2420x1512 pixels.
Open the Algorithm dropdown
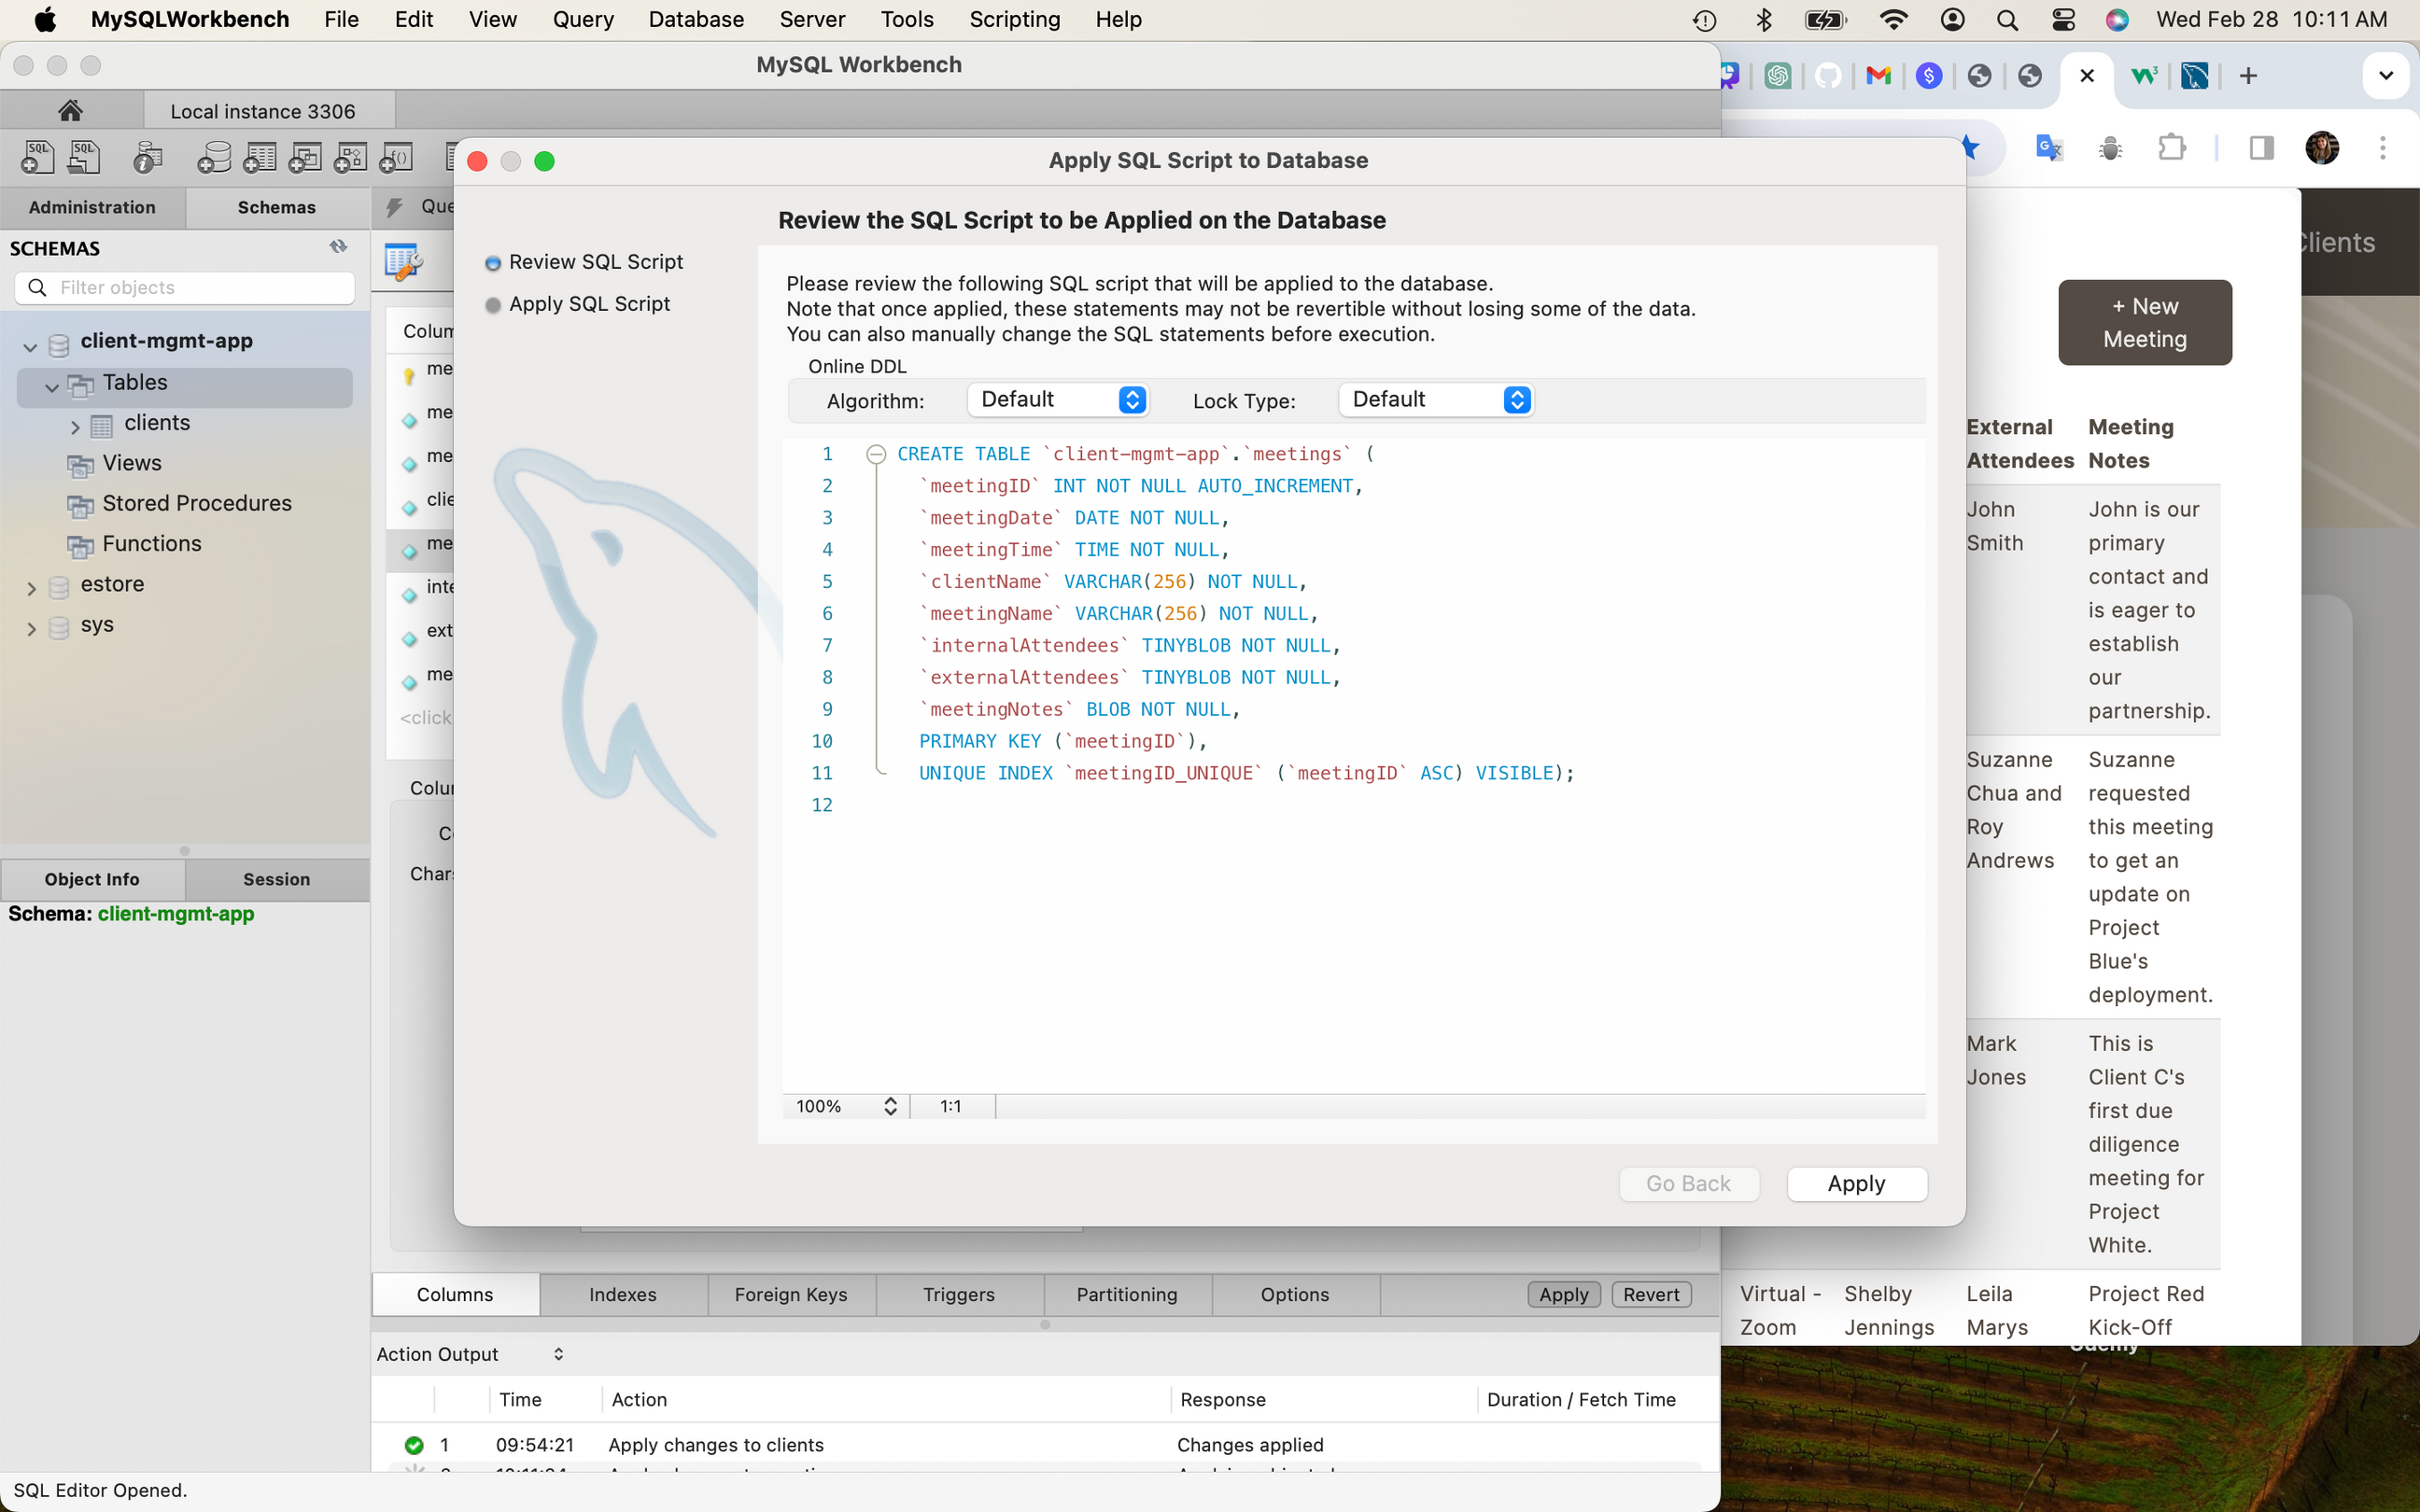click(1058, 400)
